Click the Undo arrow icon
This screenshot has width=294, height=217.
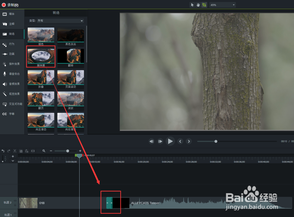coord(3,151)
